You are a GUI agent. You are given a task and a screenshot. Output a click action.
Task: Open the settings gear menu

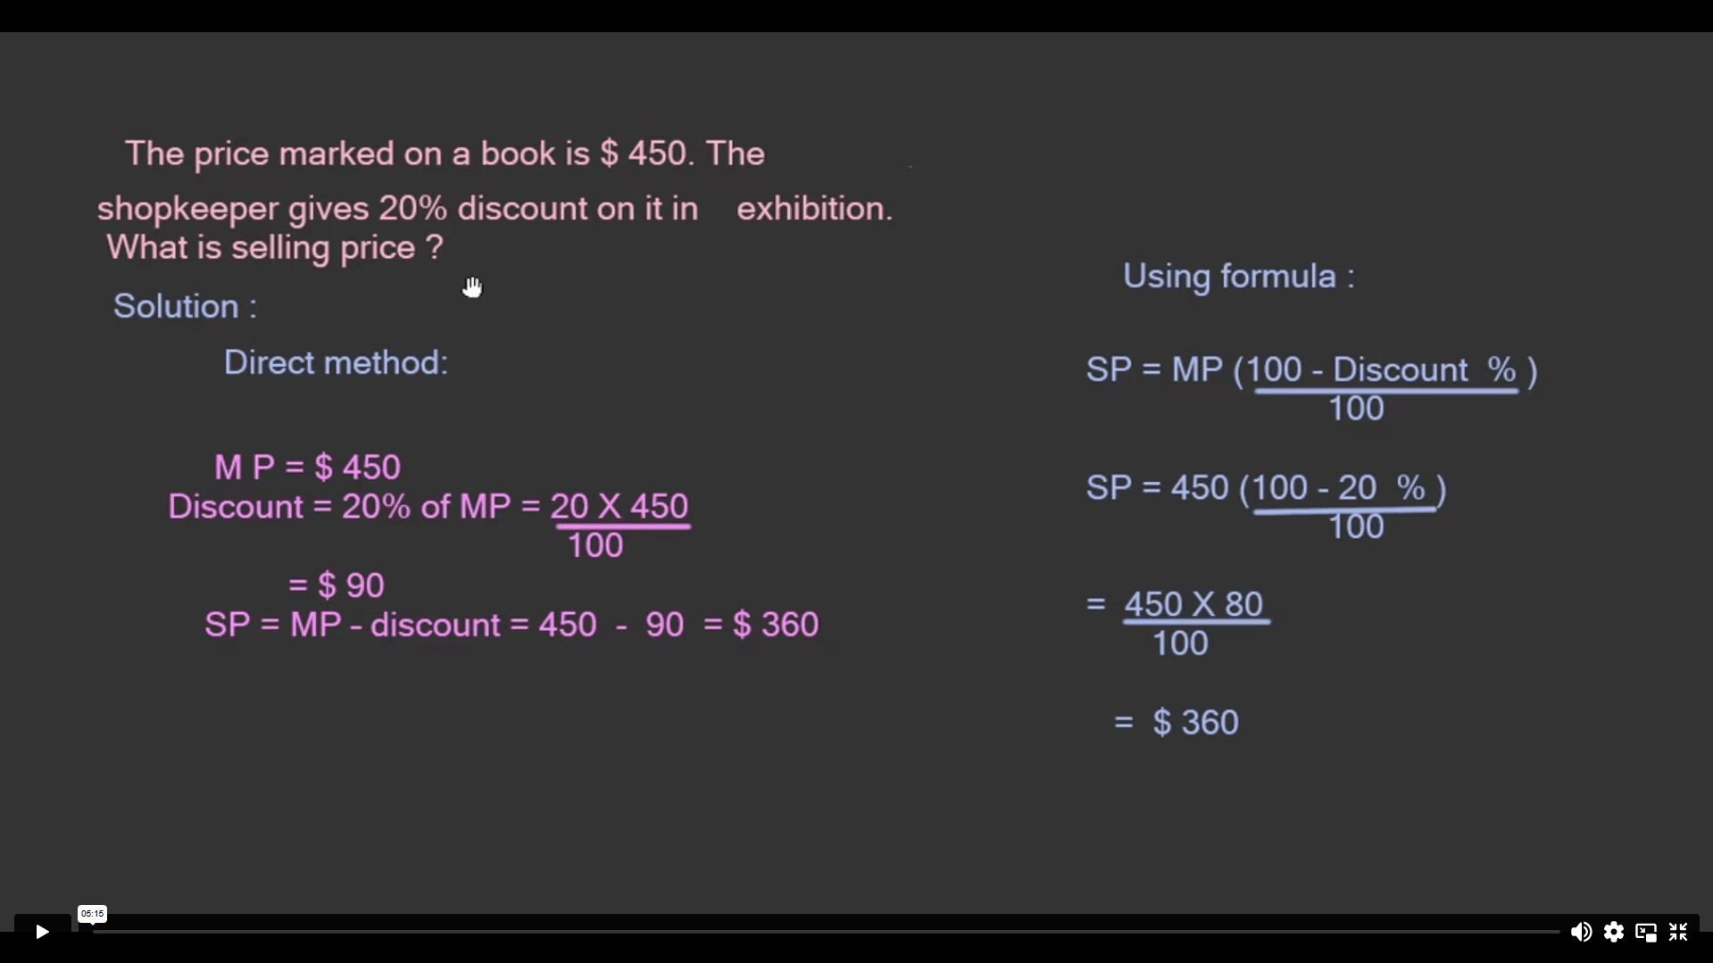[x=1613, y=932]
